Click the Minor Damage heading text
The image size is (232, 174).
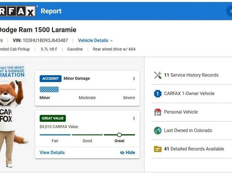(77, 78)
